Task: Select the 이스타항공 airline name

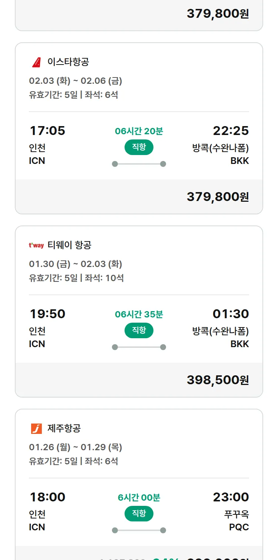Action: pos(68,62)
